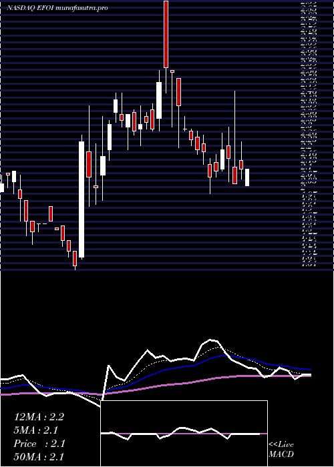Click inside the MACD inset chart box
Viewport: 334px width, 467px height.
point(184,434)
